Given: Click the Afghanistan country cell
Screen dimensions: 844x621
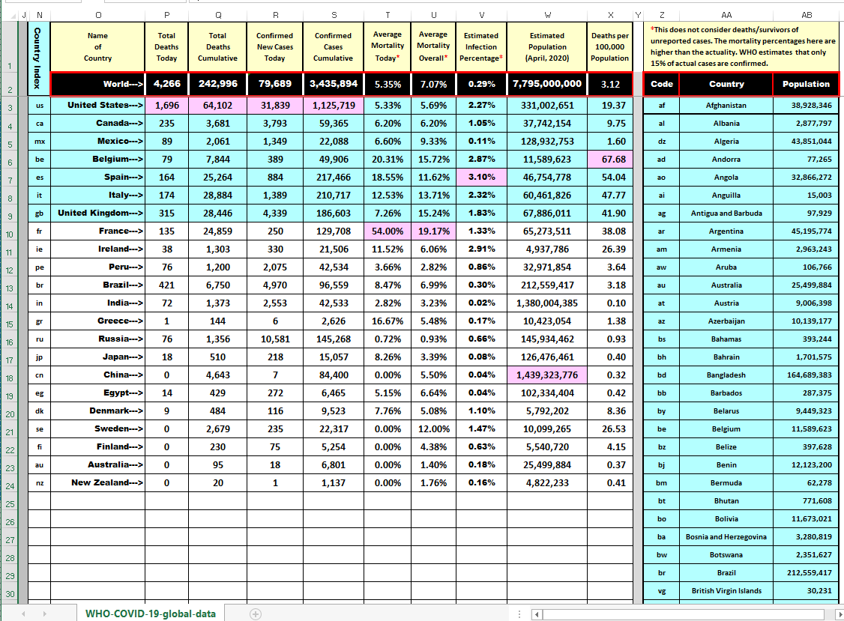Looking at the screenshot, I should [726, 106].
